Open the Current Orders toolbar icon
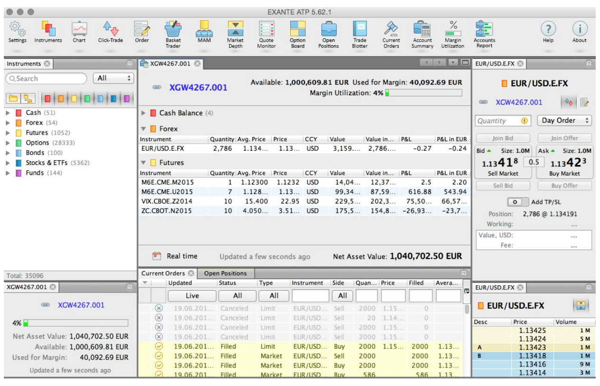This screenshot has height=386, width=600. click(x=391, y=35)
